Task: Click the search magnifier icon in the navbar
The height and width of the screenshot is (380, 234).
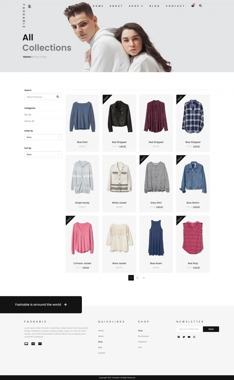Action: [x=200, y=6]
